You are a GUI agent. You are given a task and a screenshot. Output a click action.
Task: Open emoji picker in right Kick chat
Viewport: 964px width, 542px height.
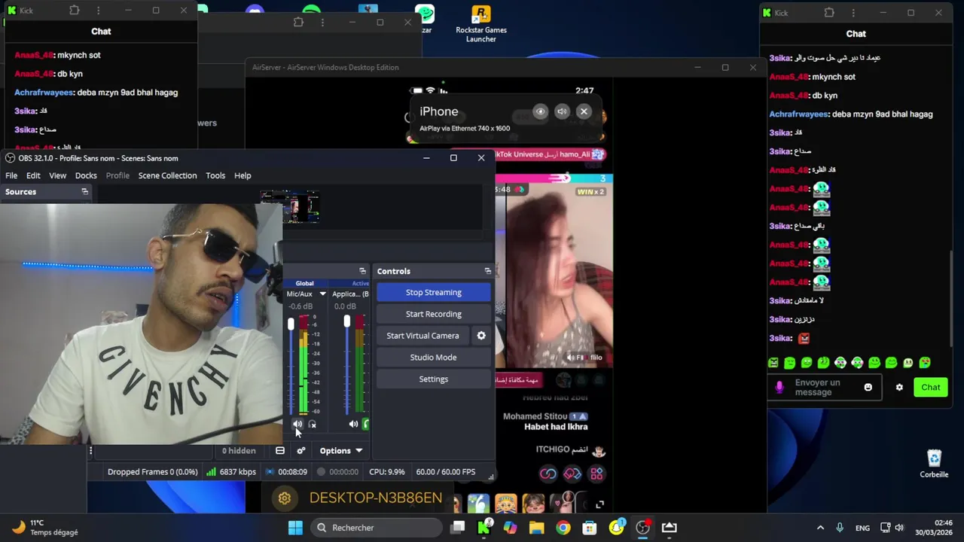pos(868,387)
